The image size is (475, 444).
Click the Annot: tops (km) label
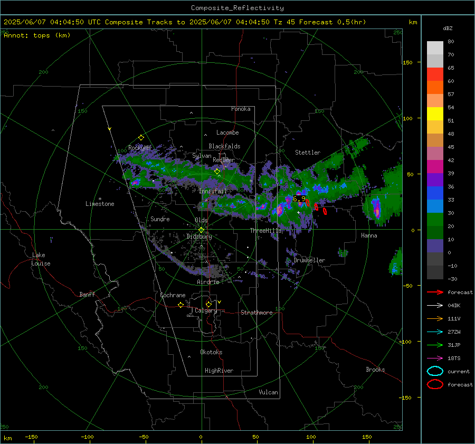pos(37,35)
